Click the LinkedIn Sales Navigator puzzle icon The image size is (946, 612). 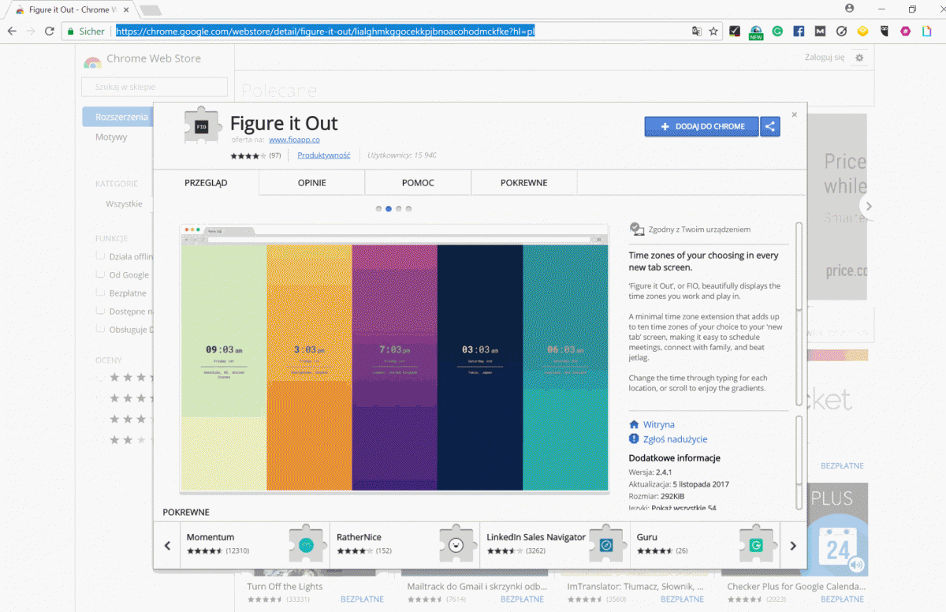click(607, 544)
